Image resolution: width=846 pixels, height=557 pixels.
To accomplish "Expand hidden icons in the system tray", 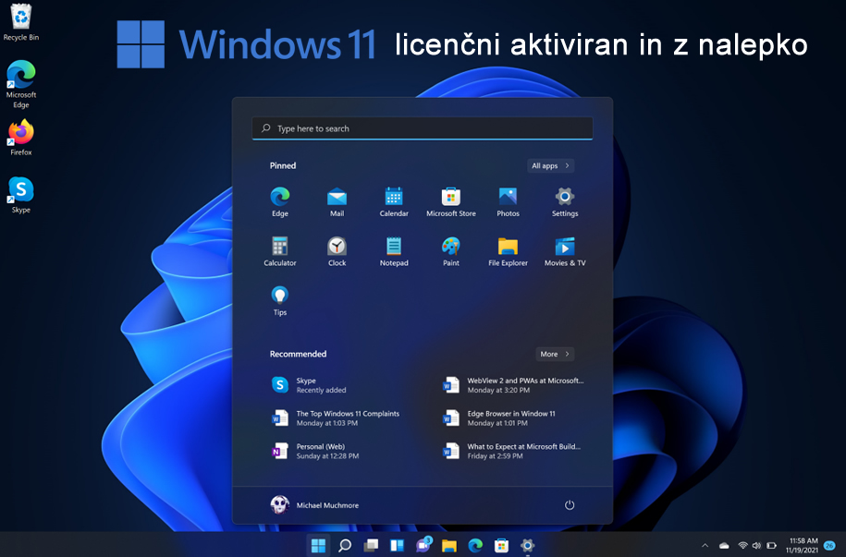I will click(x=705, y=545).
